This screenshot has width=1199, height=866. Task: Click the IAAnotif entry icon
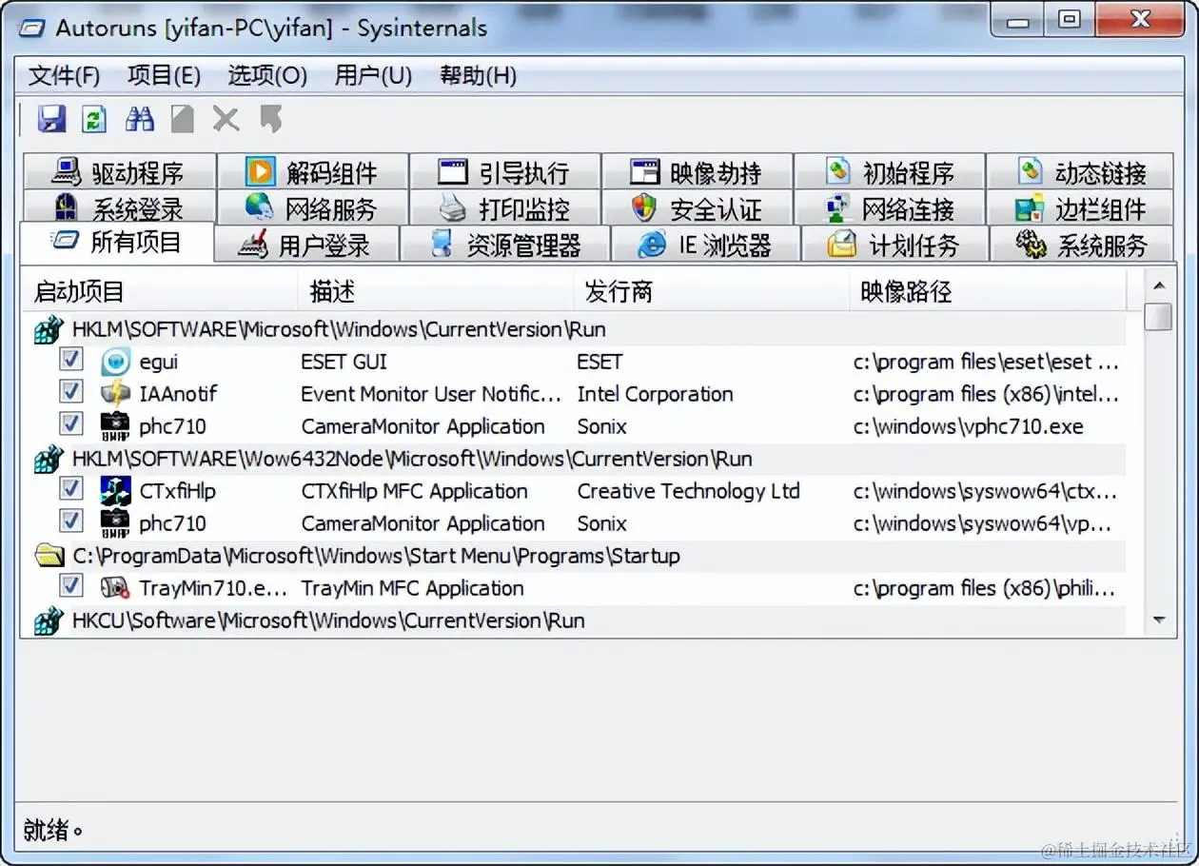click(115, 394)
